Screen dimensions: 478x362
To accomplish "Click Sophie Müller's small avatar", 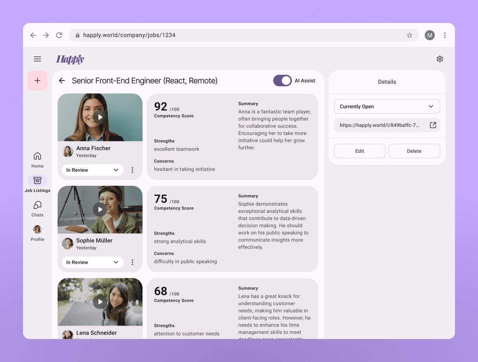I will point(68,244).
